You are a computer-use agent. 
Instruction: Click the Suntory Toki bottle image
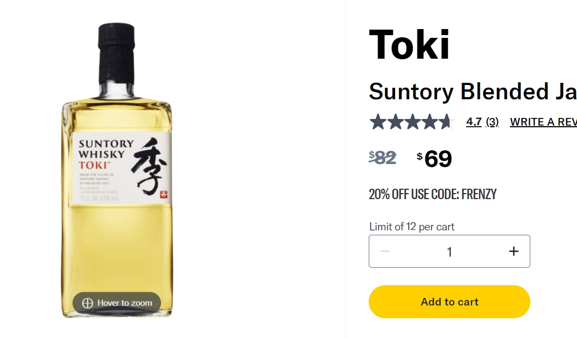pos(116,170)
